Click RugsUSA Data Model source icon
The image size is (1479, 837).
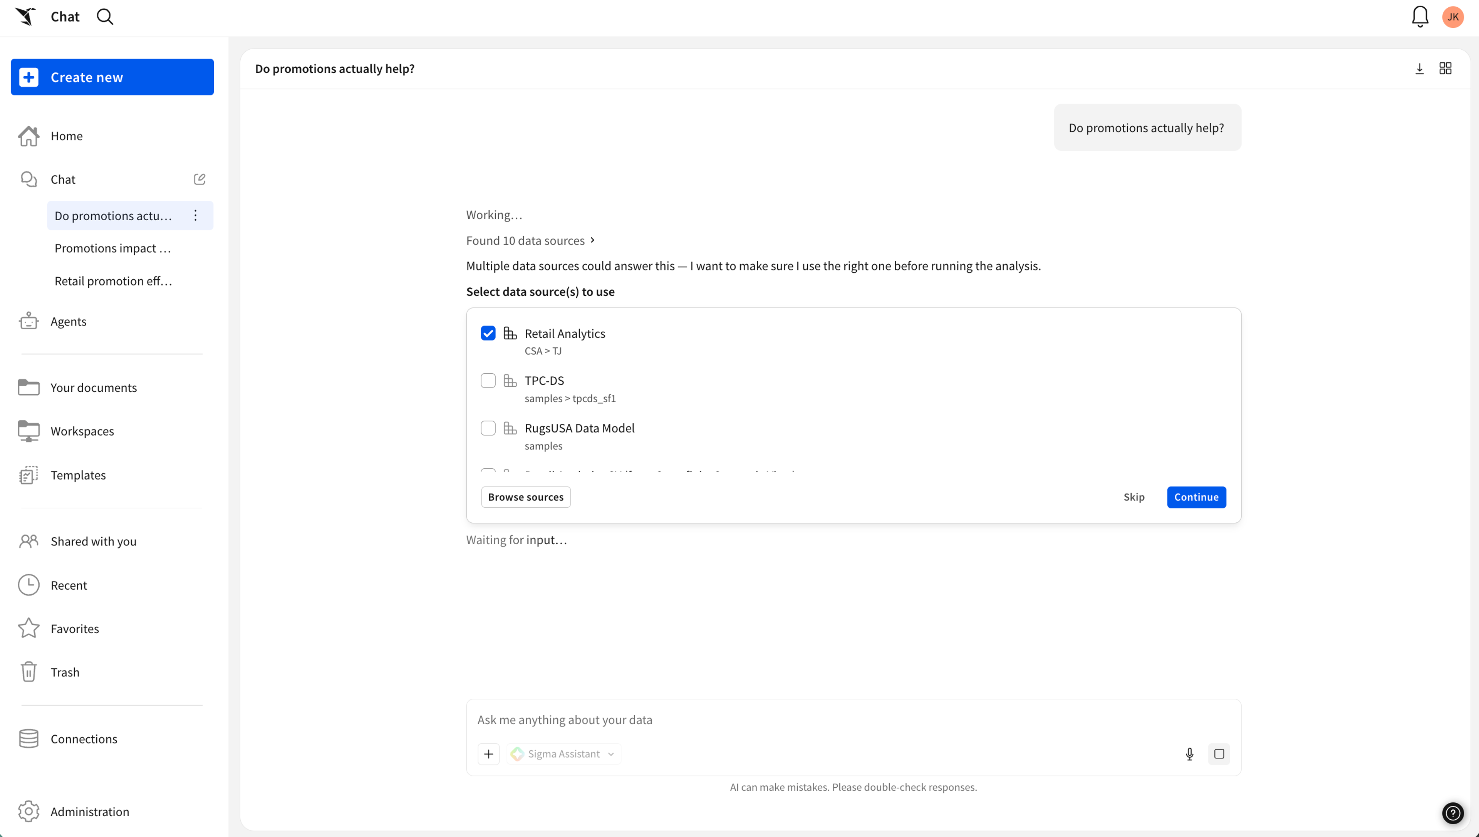click(510, 428)
